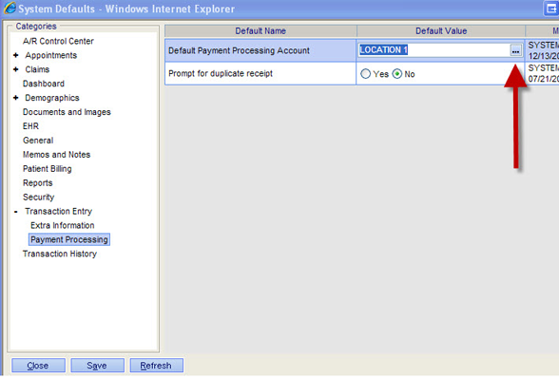Select the Default Payment Processing Account row label
This screenshot has height=378, width=559.
[239, 50]
